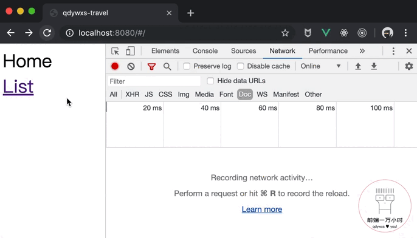Toggle the Doc request filter
Viewport: 417px width, 238px height.
(x=245, y=94)
